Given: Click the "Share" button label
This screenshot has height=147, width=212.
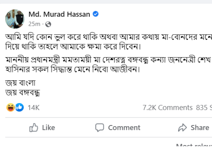Looking at the screenshot, I should point(200,128).
